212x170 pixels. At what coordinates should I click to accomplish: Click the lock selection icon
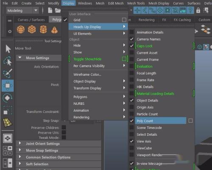(198, 11)
